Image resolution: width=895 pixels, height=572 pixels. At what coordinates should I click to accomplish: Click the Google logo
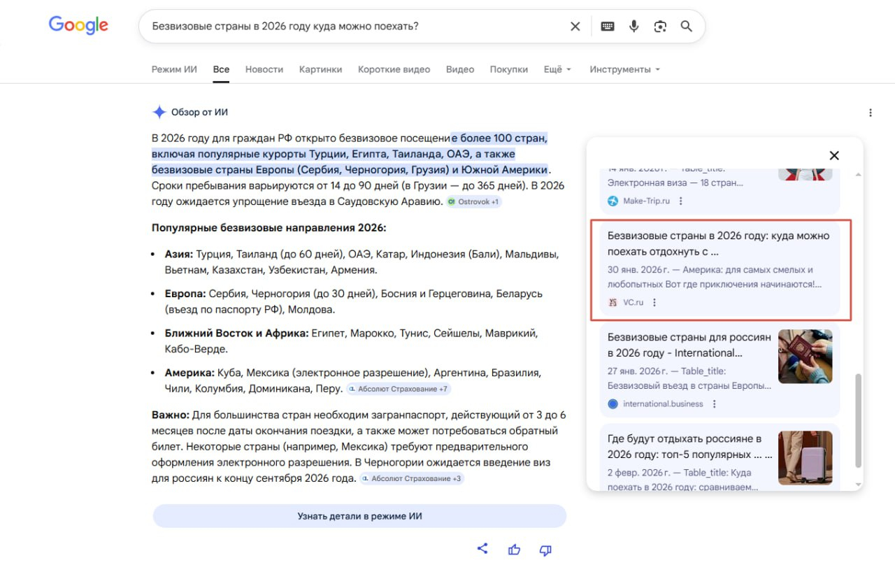(78, 26)
